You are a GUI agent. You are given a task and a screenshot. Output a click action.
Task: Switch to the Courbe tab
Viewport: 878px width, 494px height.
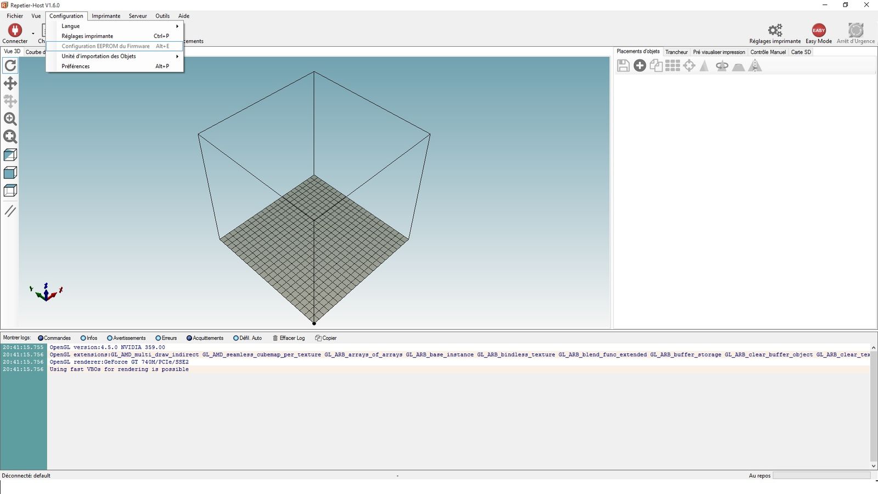pos(35,52)
